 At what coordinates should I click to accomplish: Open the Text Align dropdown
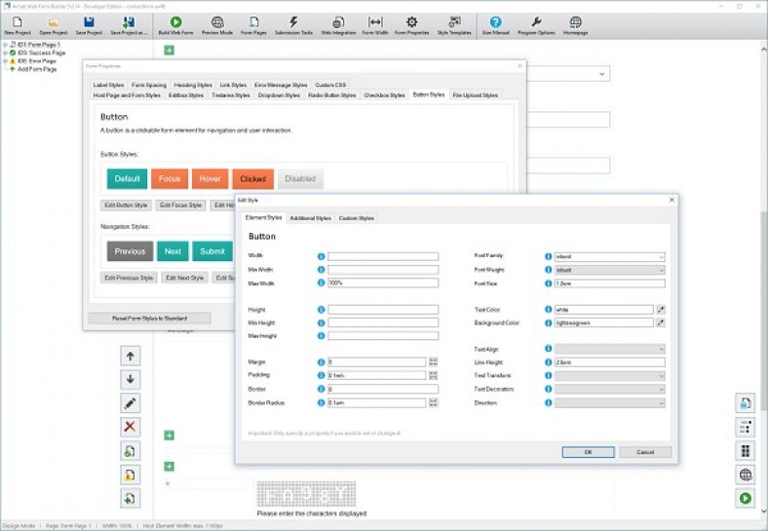coord(610,349)
